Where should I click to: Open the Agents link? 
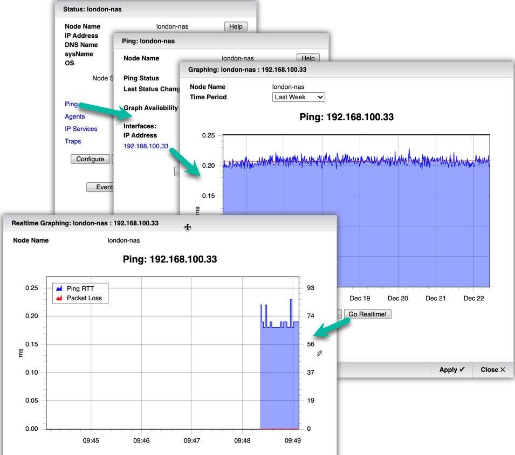75,116
